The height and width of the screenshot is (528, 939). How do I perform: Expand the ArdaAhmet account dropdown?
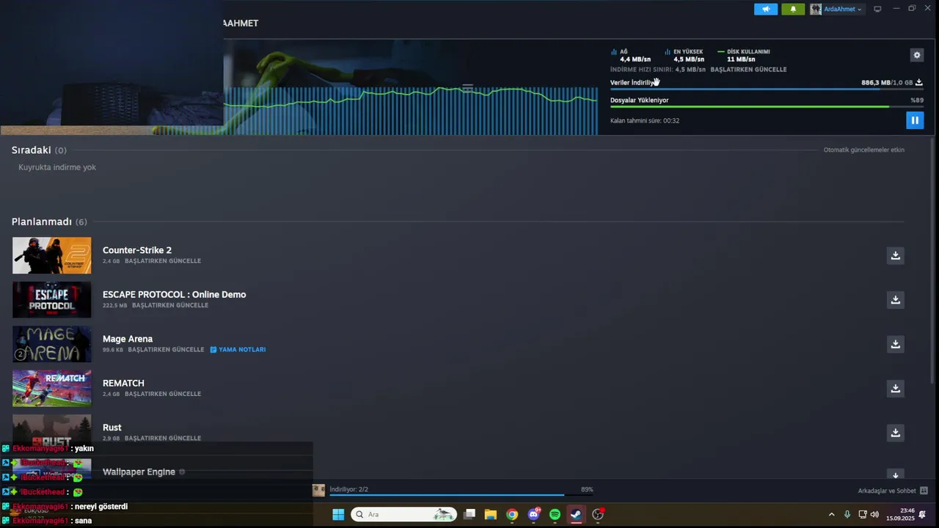click(x=843, y=10)
